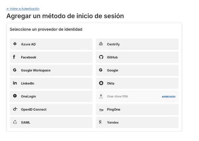Click the Agregar un método de inicio de sesión title
The image size is (199, 141).
pyautogui.click(x=65, y=16)
